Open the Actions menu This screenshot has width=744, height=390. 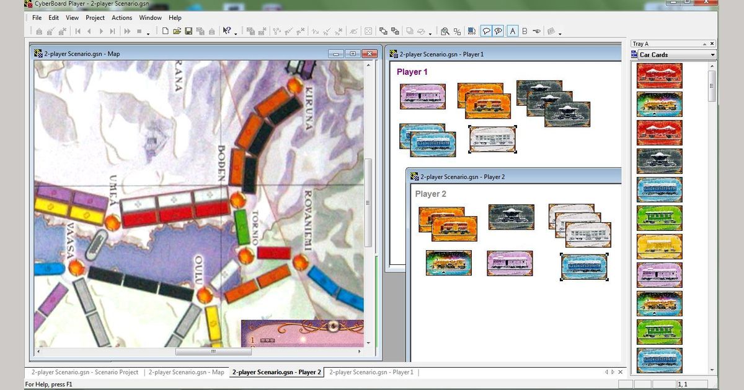coord(122,17)
